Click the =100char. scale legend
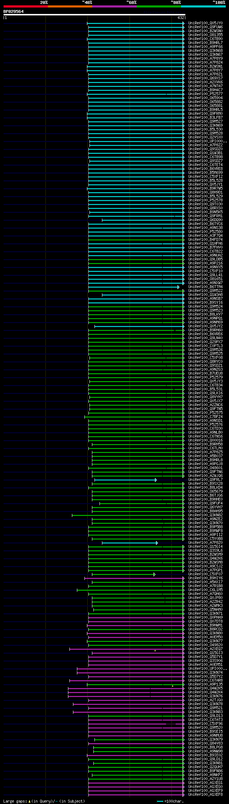The image size is (229, 804). coord(170,801)
